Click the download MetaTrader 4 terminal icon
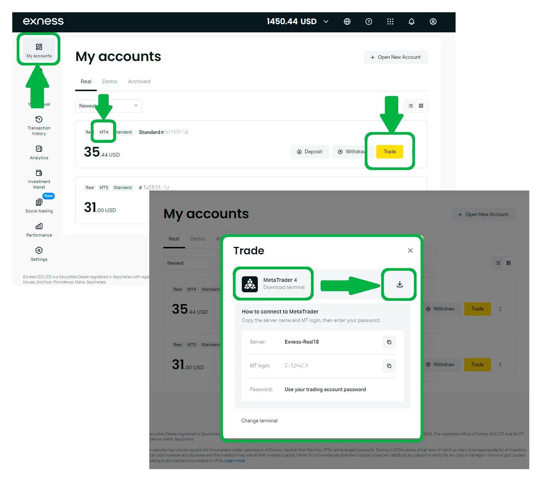The width and height of the screenshot is (549, 484). pos(399,284)
